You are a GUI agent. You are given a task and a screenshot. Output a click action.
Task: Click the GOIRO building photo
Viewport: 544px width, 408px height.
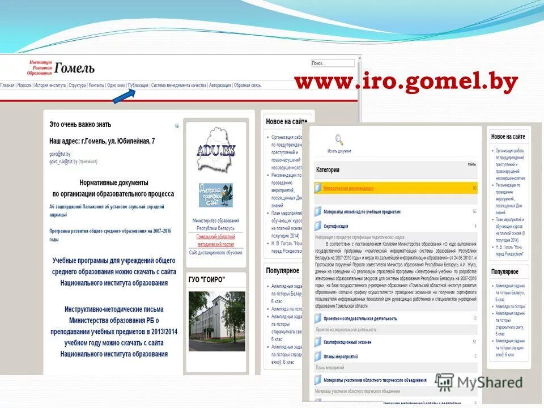[x=217, y=321]
